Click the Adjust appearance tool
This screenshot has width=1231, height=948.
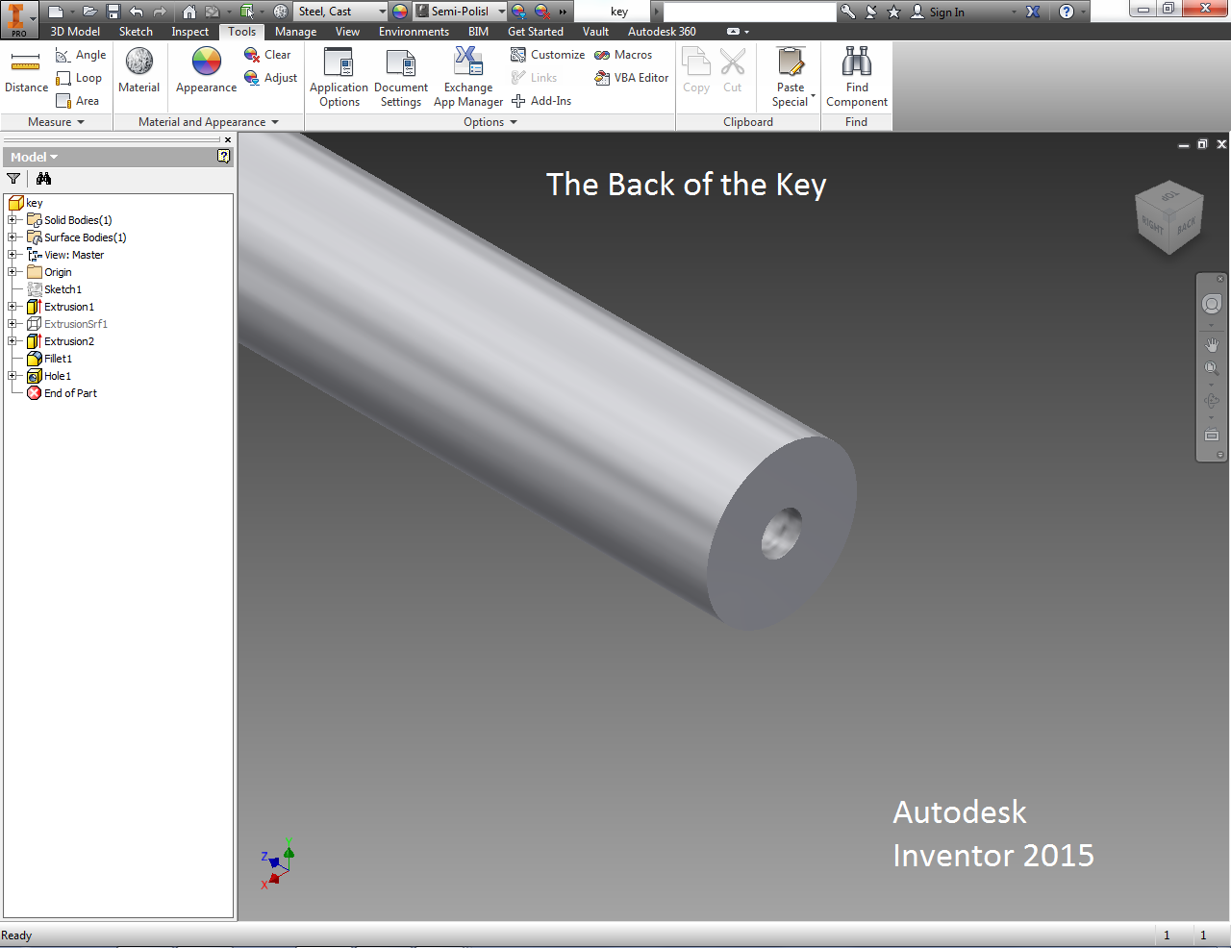[x=270, y=78]
